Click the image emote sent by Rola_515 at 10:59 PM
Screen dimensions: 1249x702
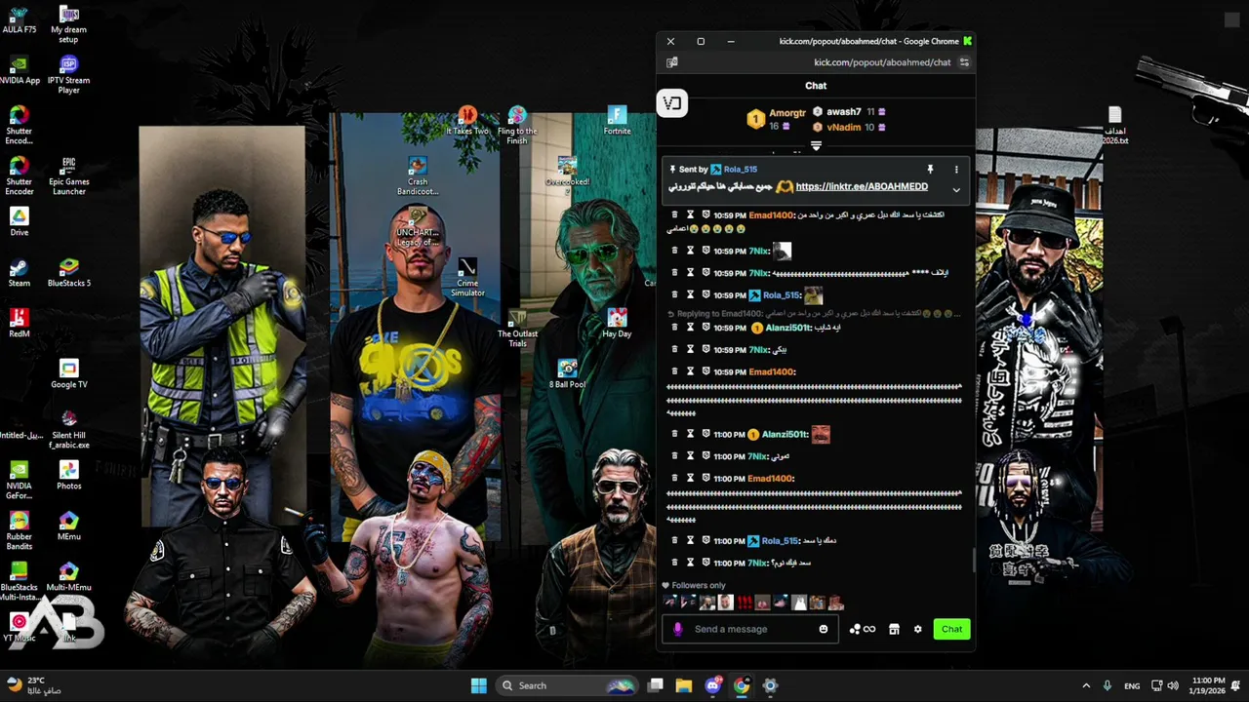tap(814, 294)
